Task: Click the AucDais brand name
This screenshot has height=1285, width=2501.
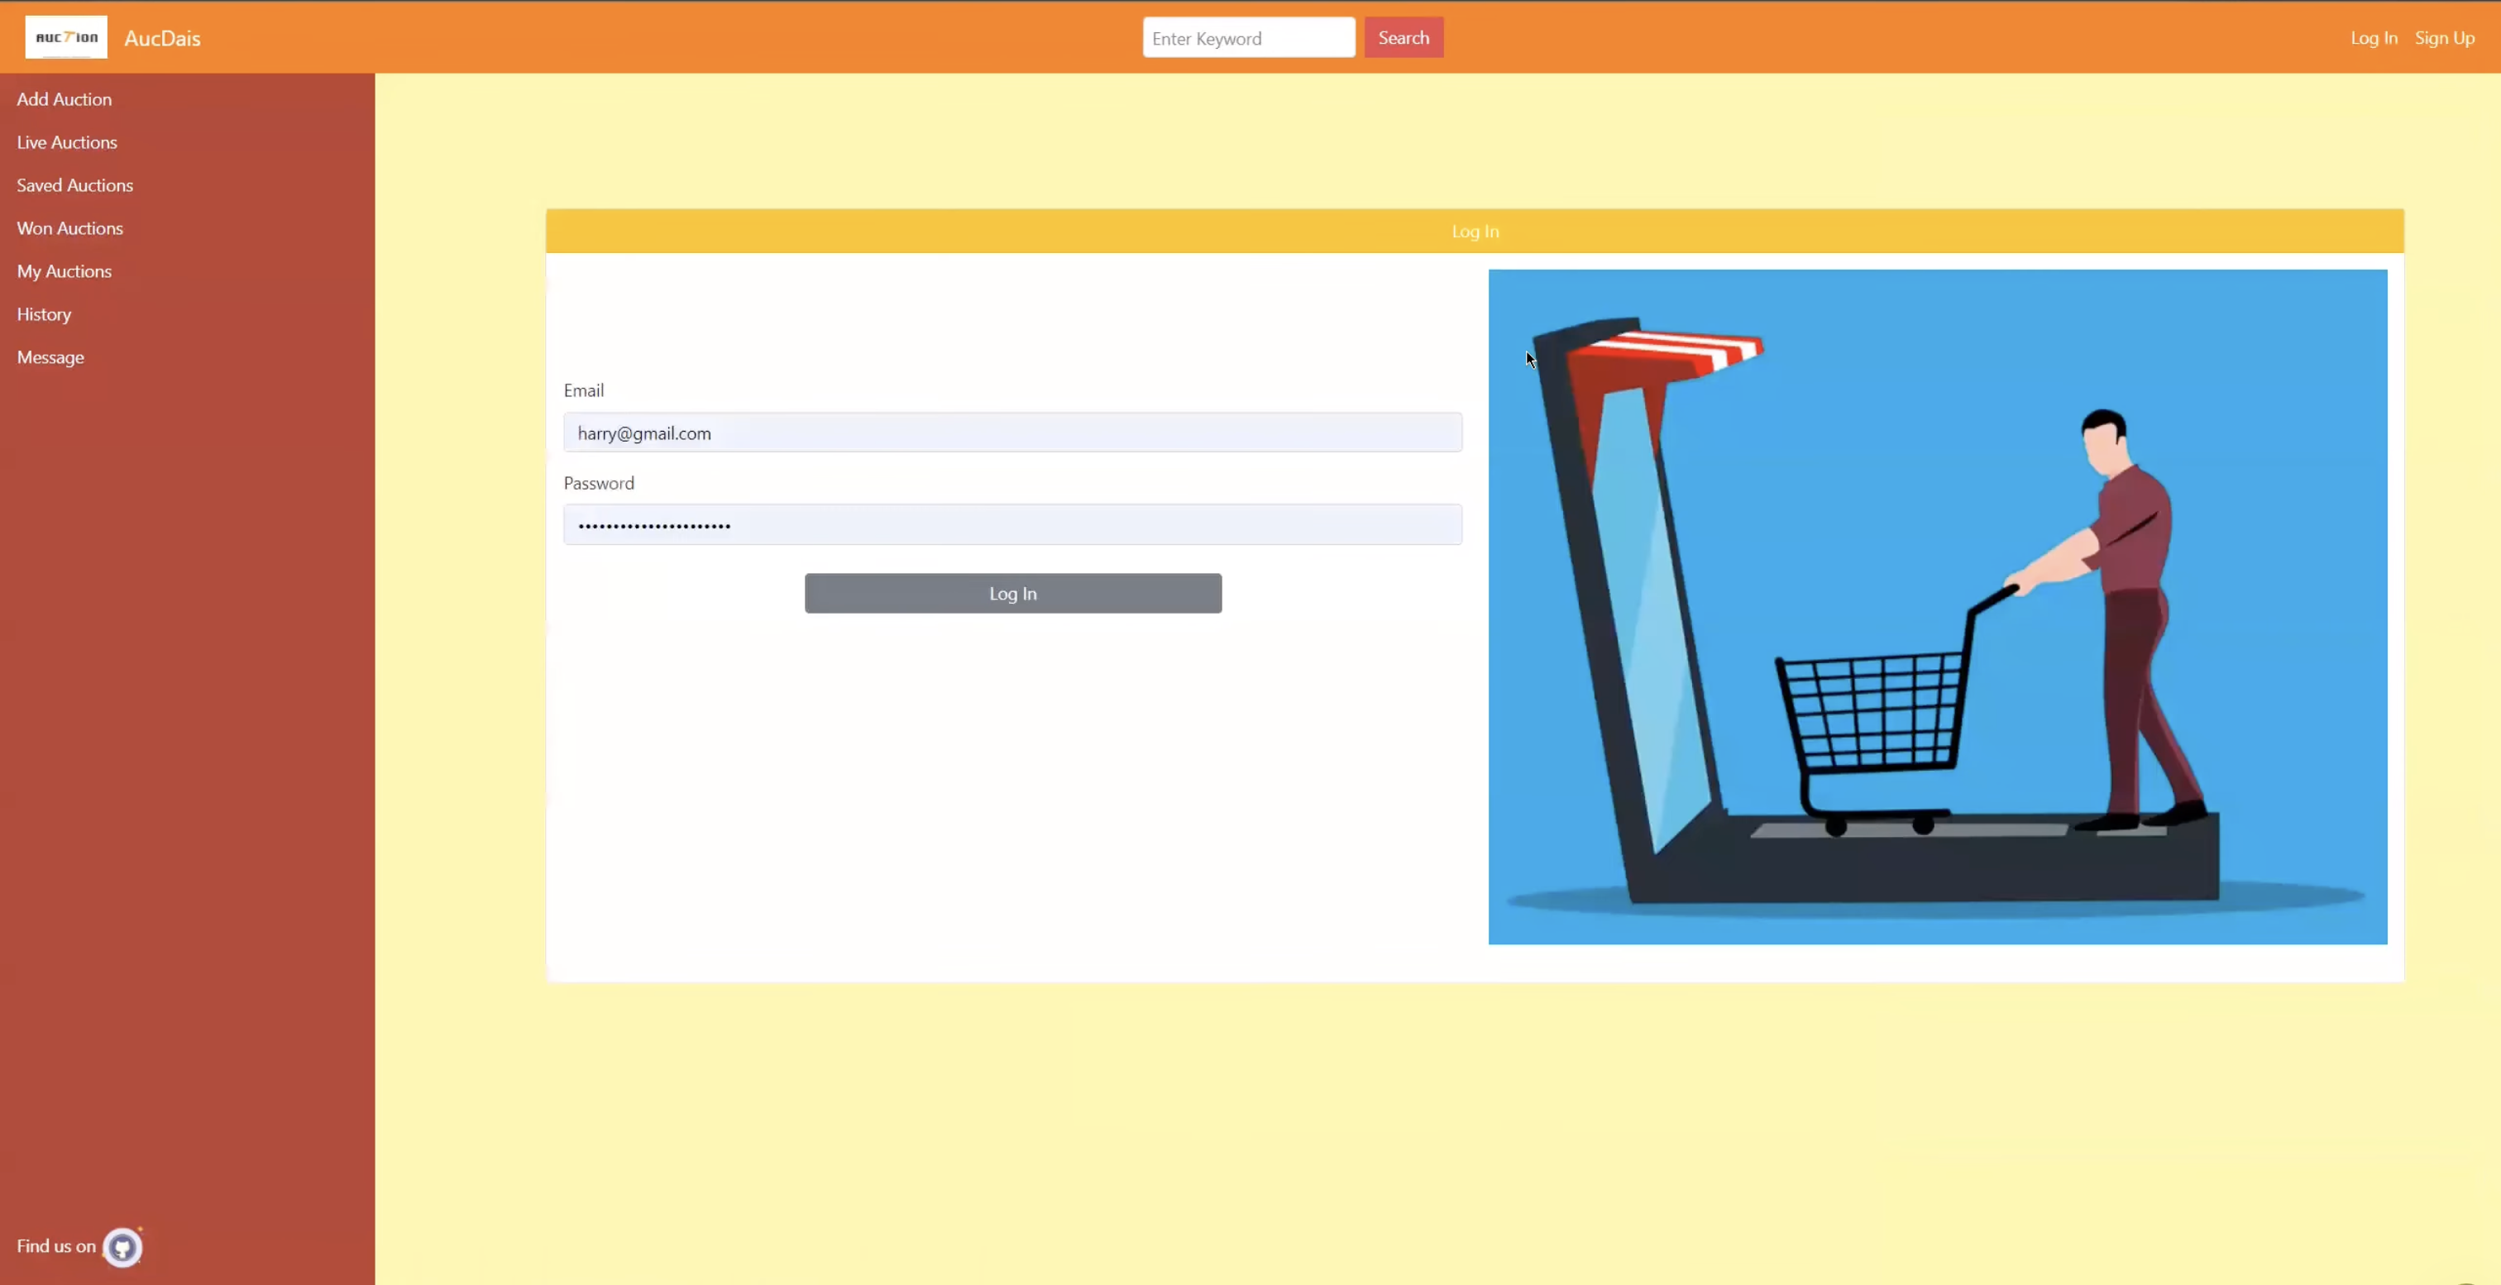Action: tap(162, 39)
